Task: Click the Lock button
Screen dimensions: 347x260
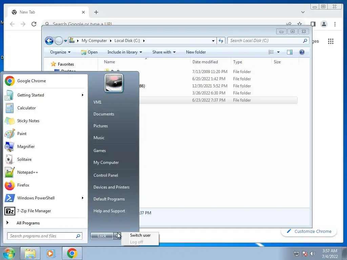Action: [102, 236]
